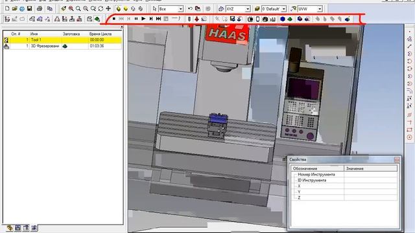
Task: Click the 'Заготовка' column header
Action: [71, 34]
